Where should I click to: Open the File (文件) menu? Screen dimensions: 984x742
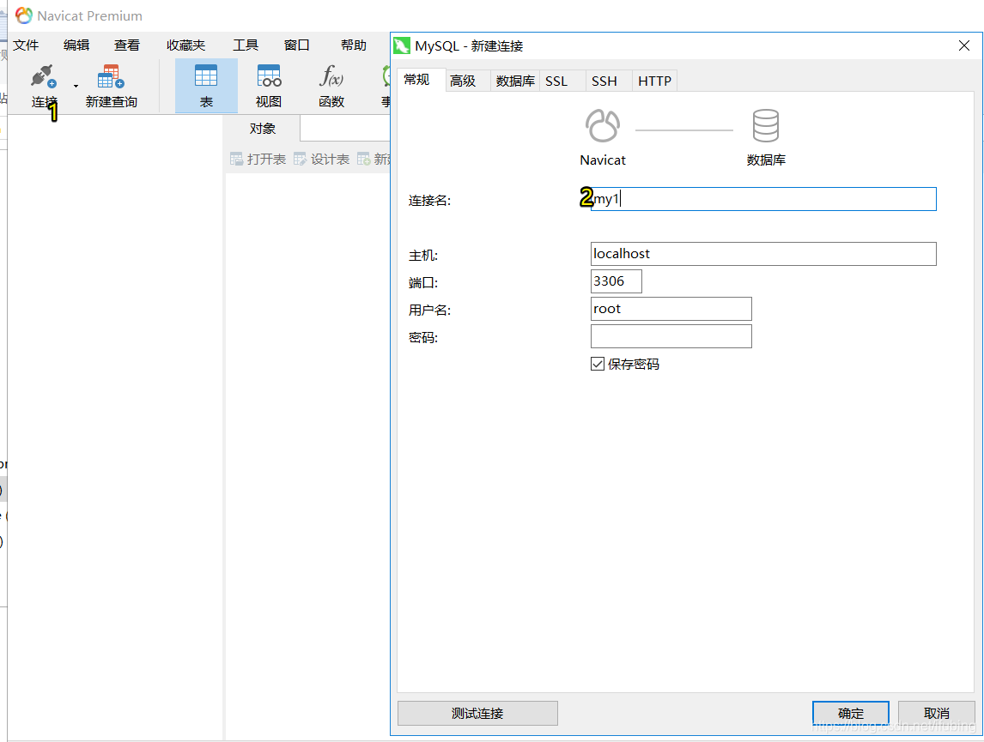point(26,45)
